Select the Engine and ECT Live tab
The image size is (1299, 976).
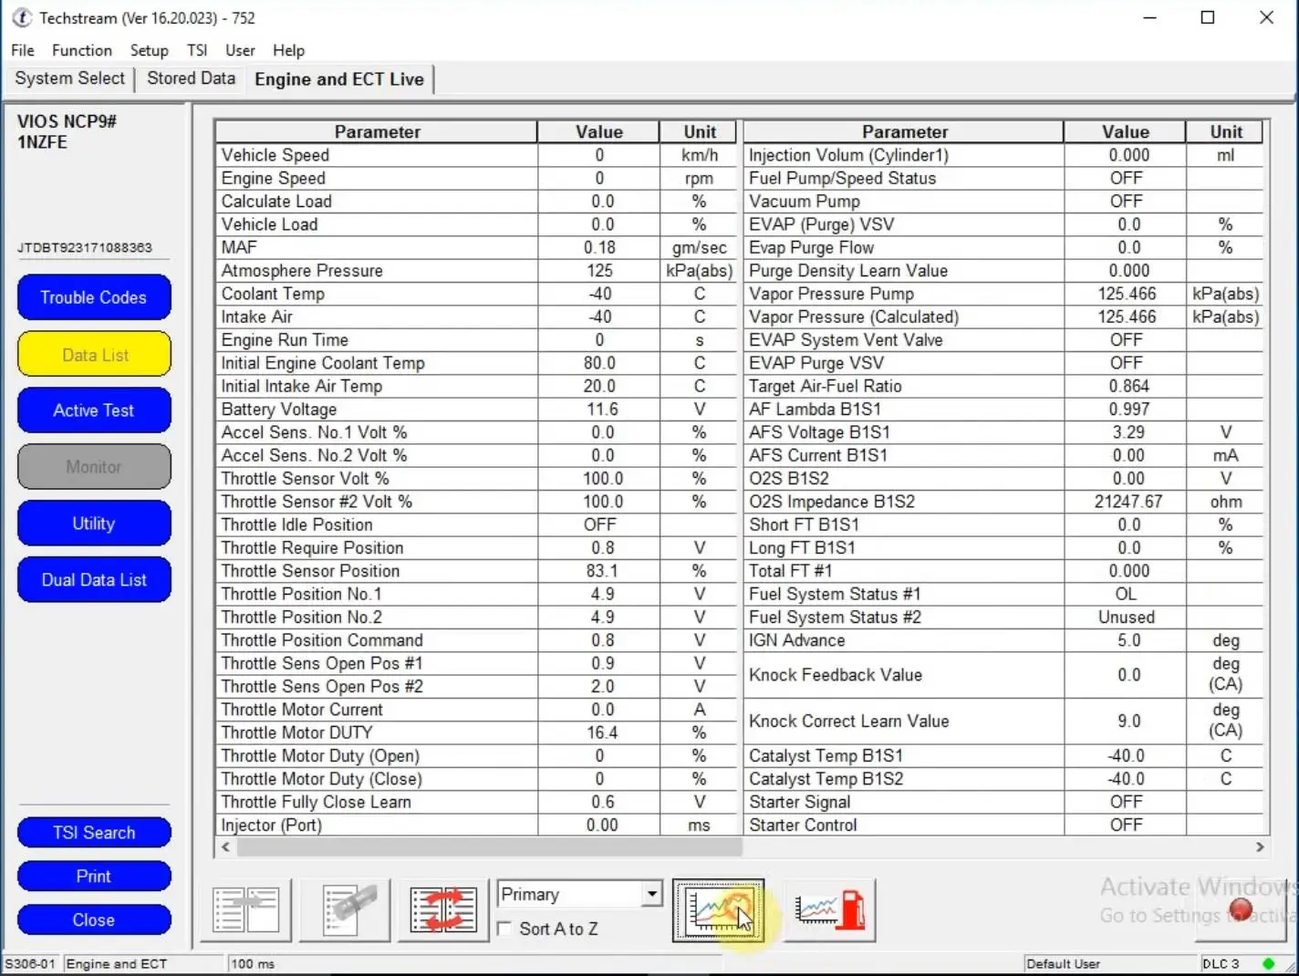pyautogui.click(x=339, y=79)
